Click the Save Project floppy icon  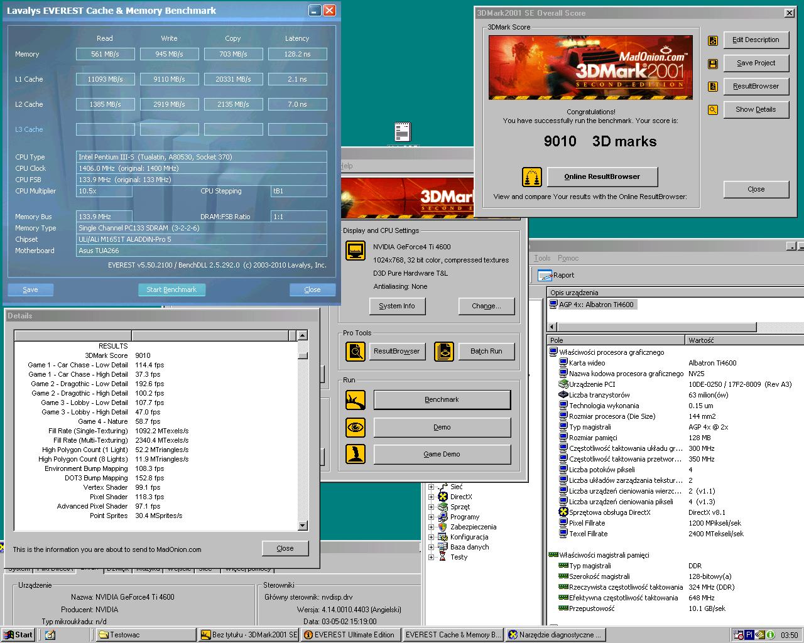point(713,63)
